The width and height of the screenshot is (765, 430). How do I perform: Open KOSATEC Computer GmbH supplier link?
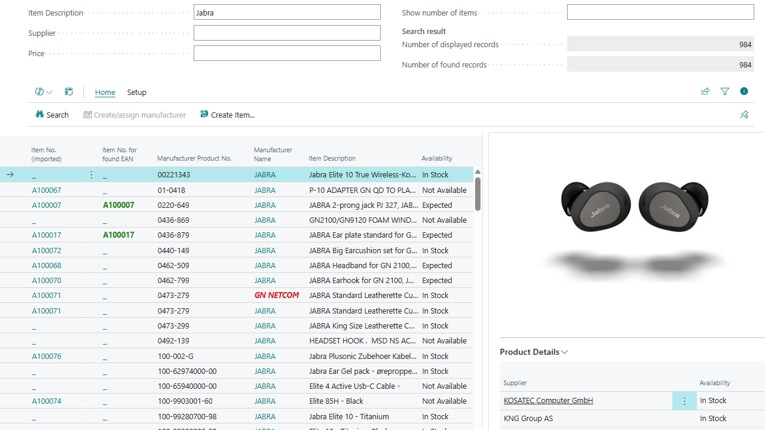[x=549, y=401]
